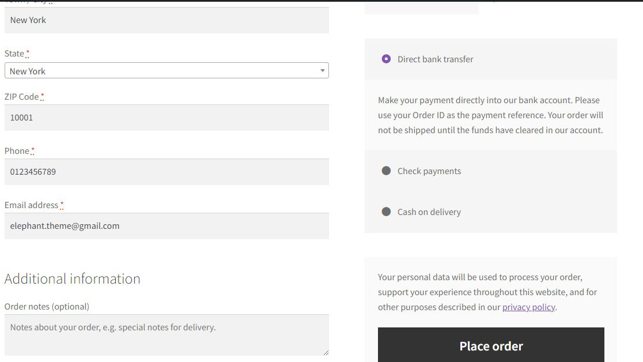
Task: Click the Place order button
Action: coord(491,346)
